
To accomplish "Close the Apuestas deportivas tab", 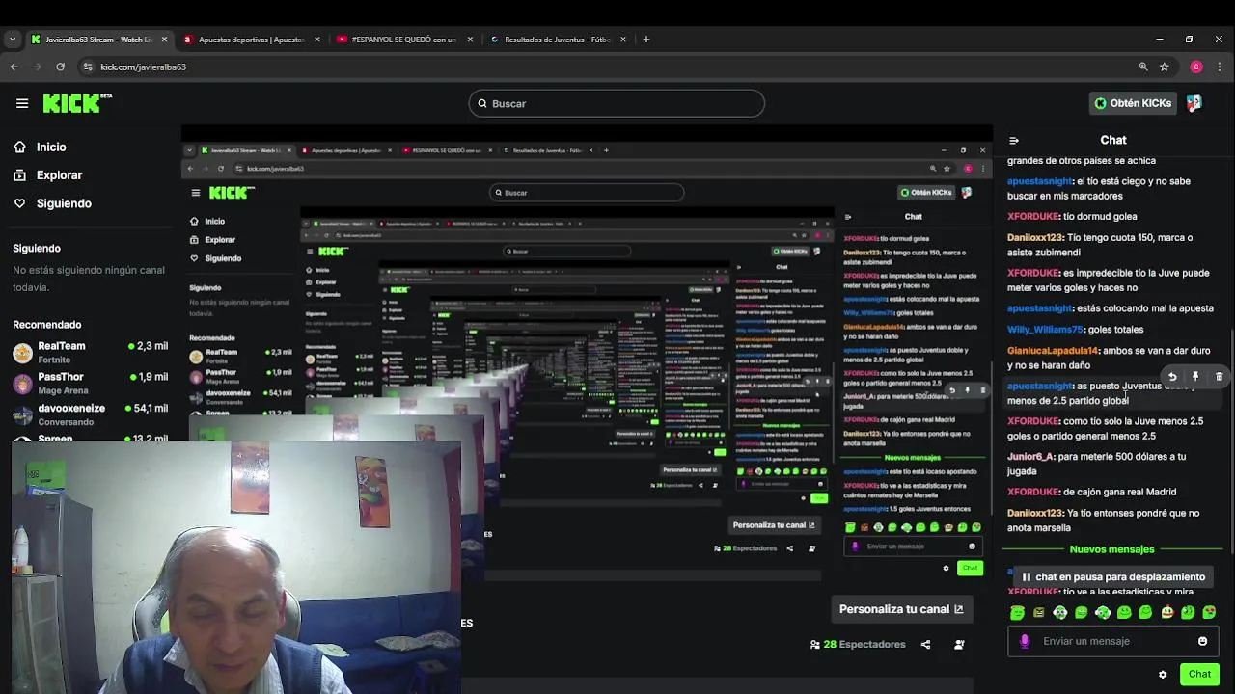I will coord(317,40).
